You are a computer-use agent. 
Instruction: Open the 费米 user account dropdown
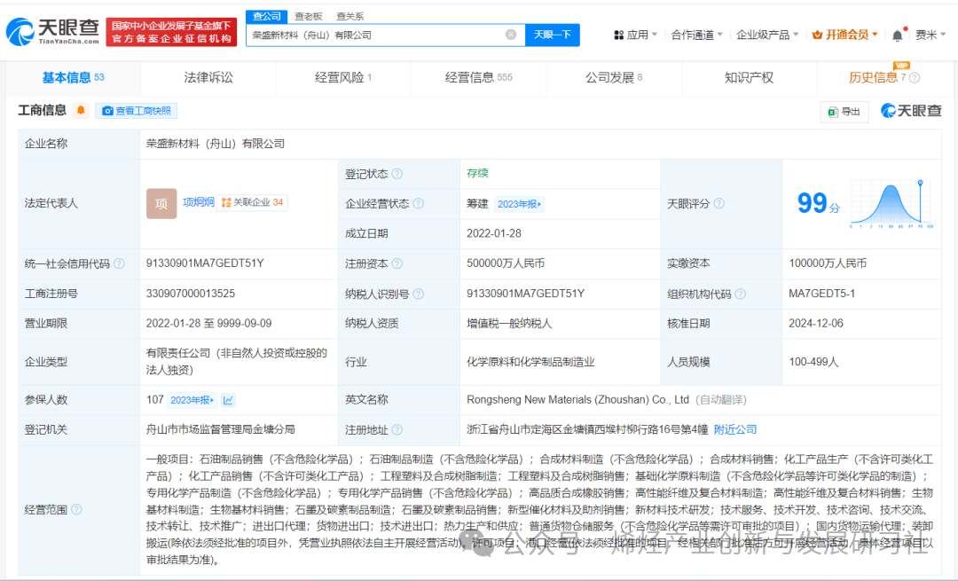(x=930, y=35)
